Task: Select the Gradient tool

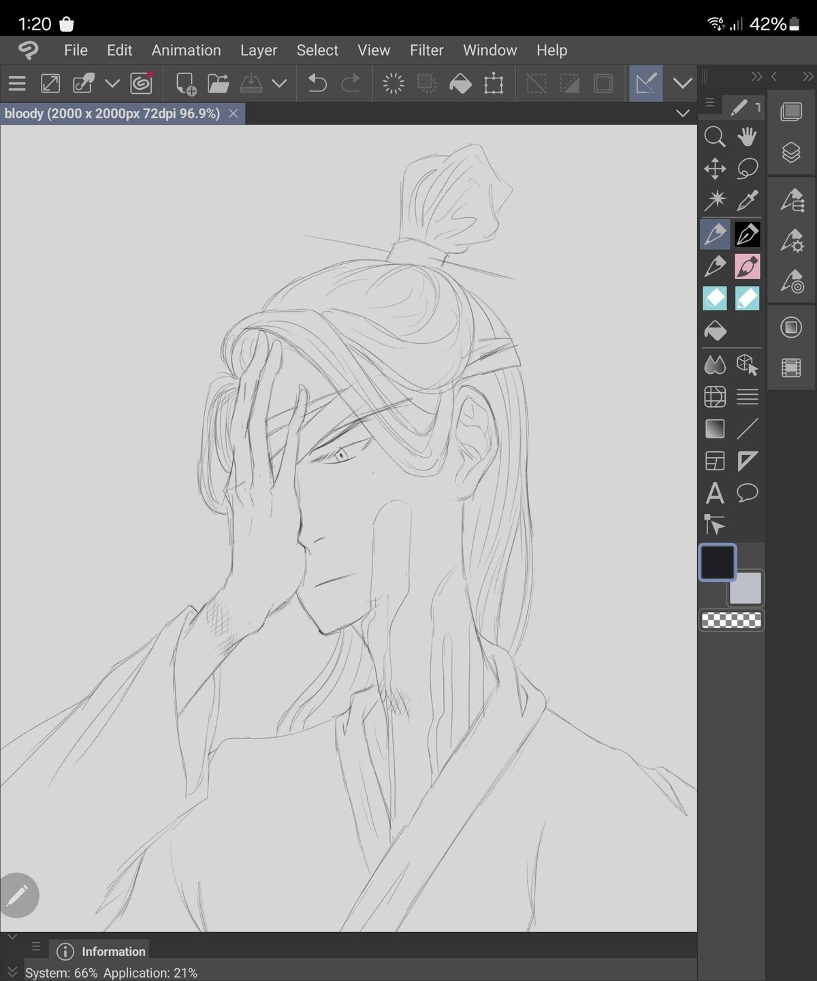Action: click(x=715, y=429)
